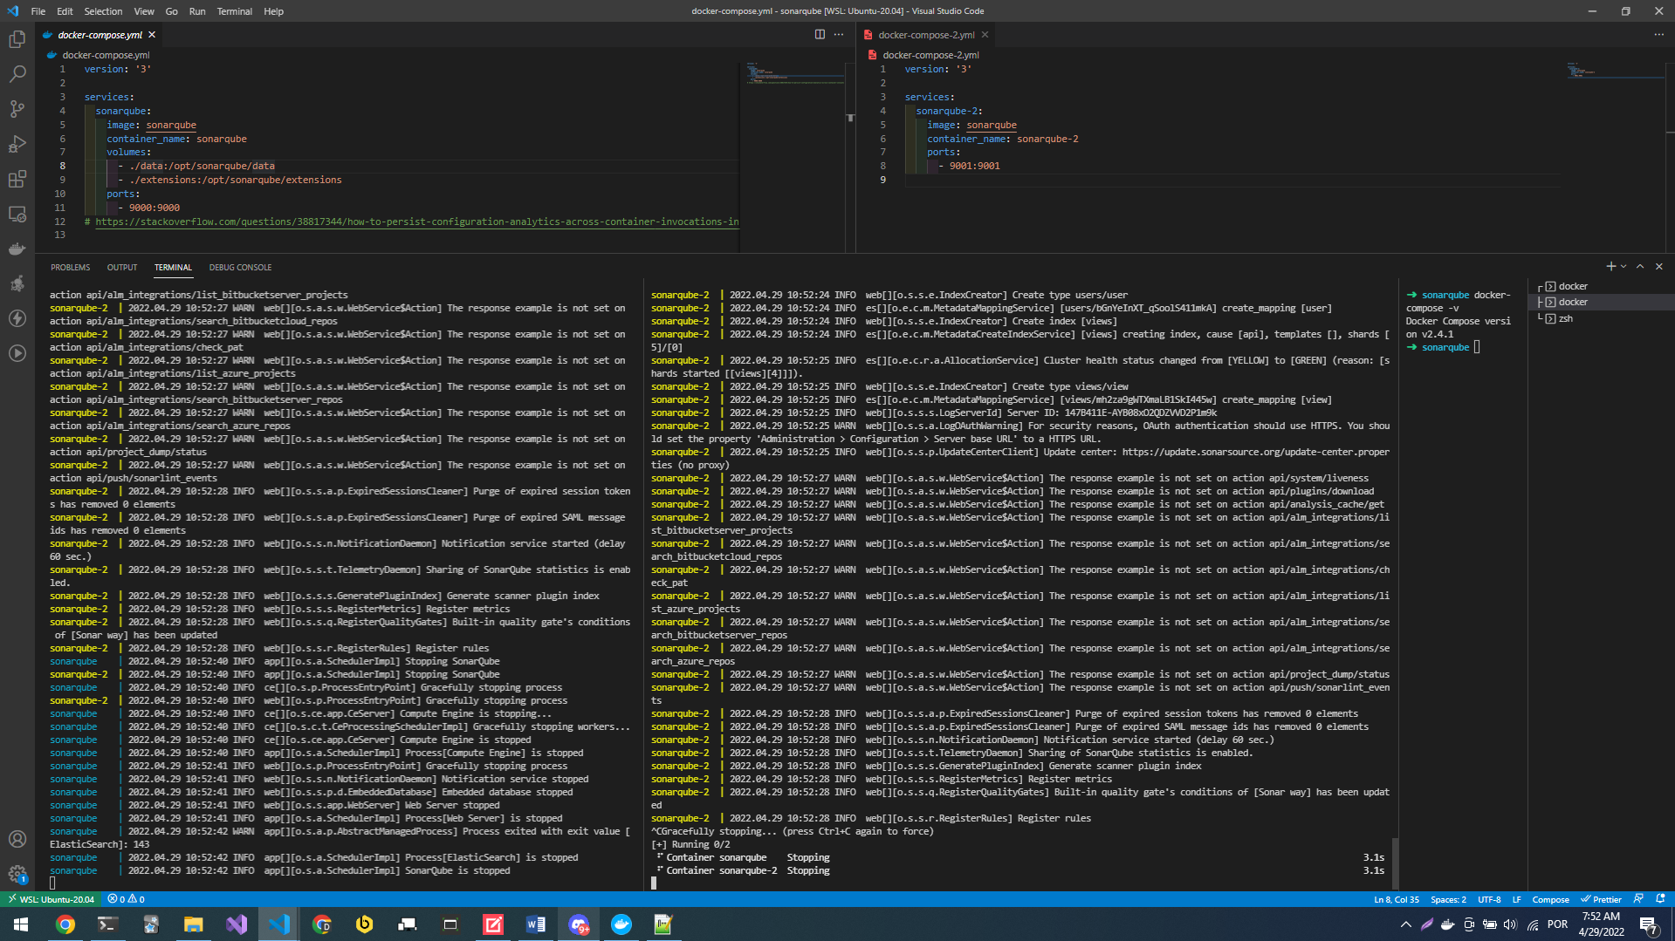Viewport: 1675px width, 941px height.
Task: Switch to the PROBLEMS panel tab
Action: click(70, 268)
